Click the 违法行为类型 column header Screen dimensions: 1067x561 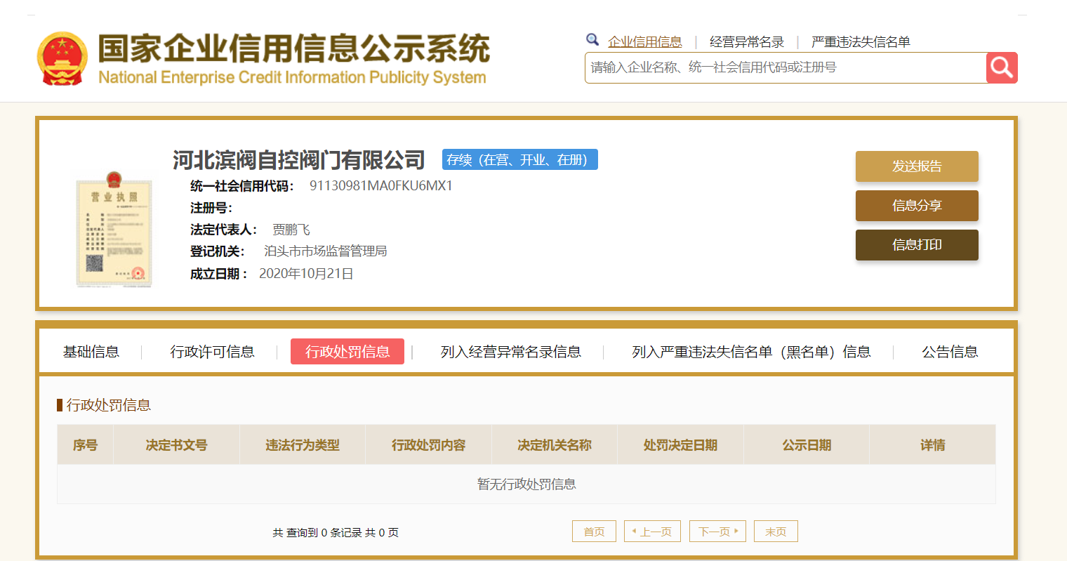point(303,445)
